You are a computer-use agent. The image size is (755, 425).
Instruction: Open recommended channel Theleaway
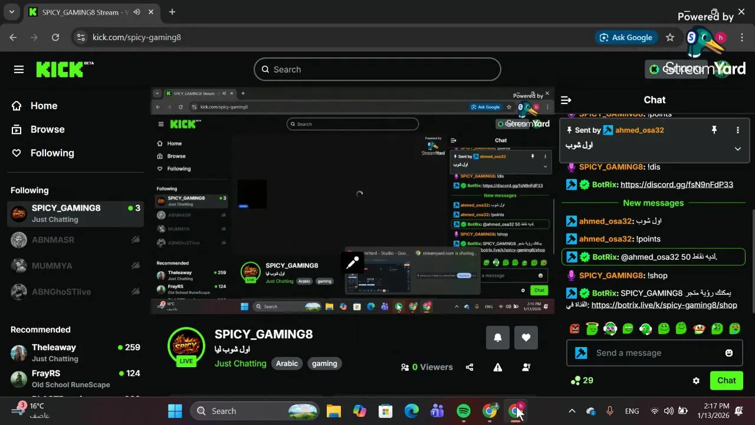[x=75, y=352]
